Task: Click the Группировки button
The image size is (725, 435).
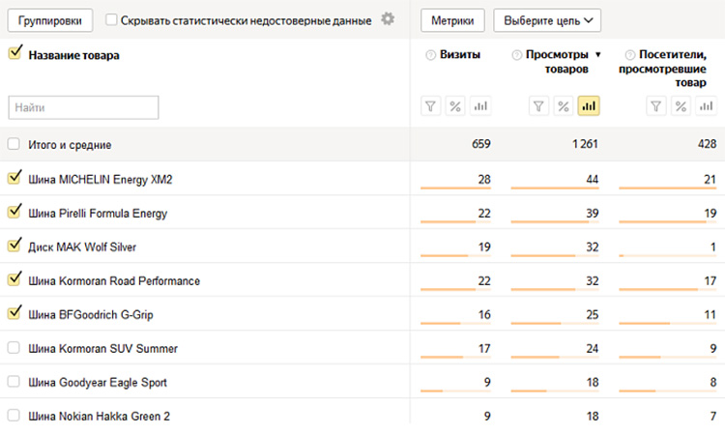Action: (x=49, y=19)
